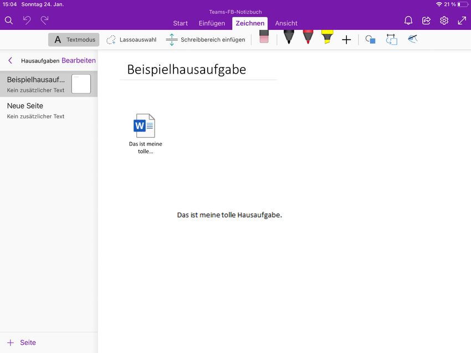471x353 pixels.
Task: Open settings gear
Action: [444, 20]
